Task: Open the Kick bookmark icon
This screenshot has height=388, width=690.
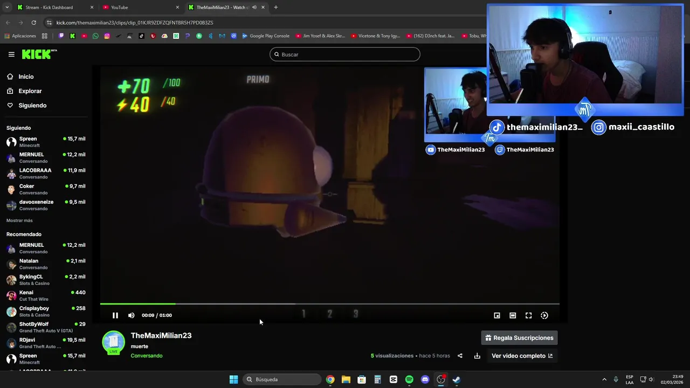Action: coord(72,36)
